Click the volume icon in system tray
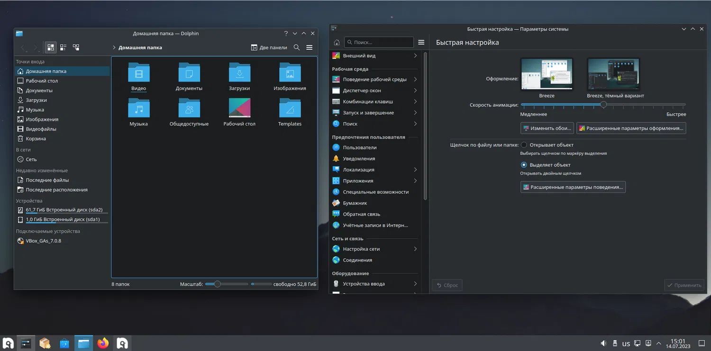This screenshot has height=351, width=711. (603, 343)
